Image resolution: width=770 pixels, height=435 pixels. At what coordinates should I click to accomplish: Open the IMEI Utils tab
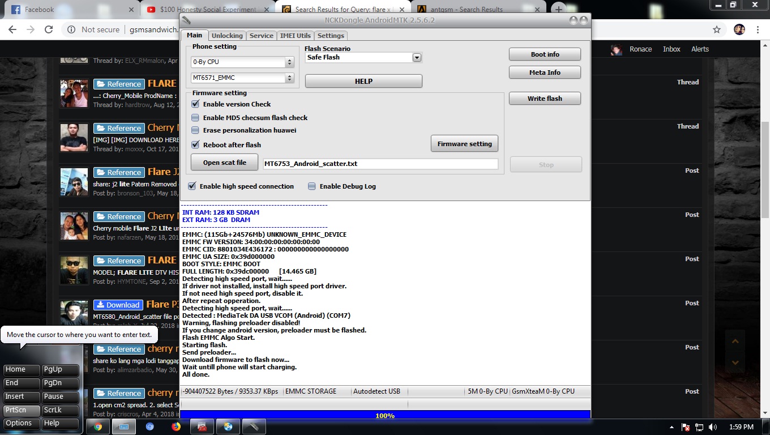(296, 35)
